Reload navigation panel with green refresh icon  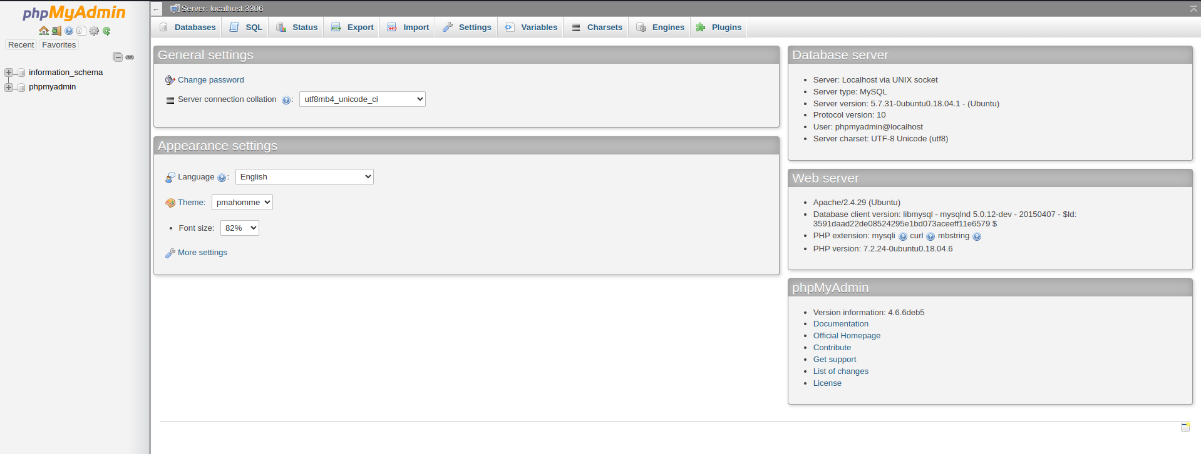coord(106,31)
